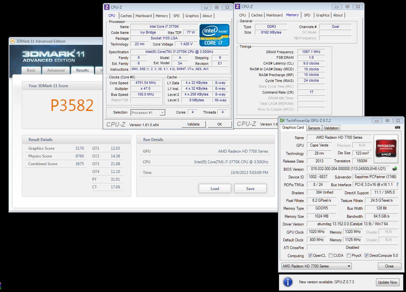Click OK button in CPU-Z
This screenshot has height=292, width=406.
(219, 124)
